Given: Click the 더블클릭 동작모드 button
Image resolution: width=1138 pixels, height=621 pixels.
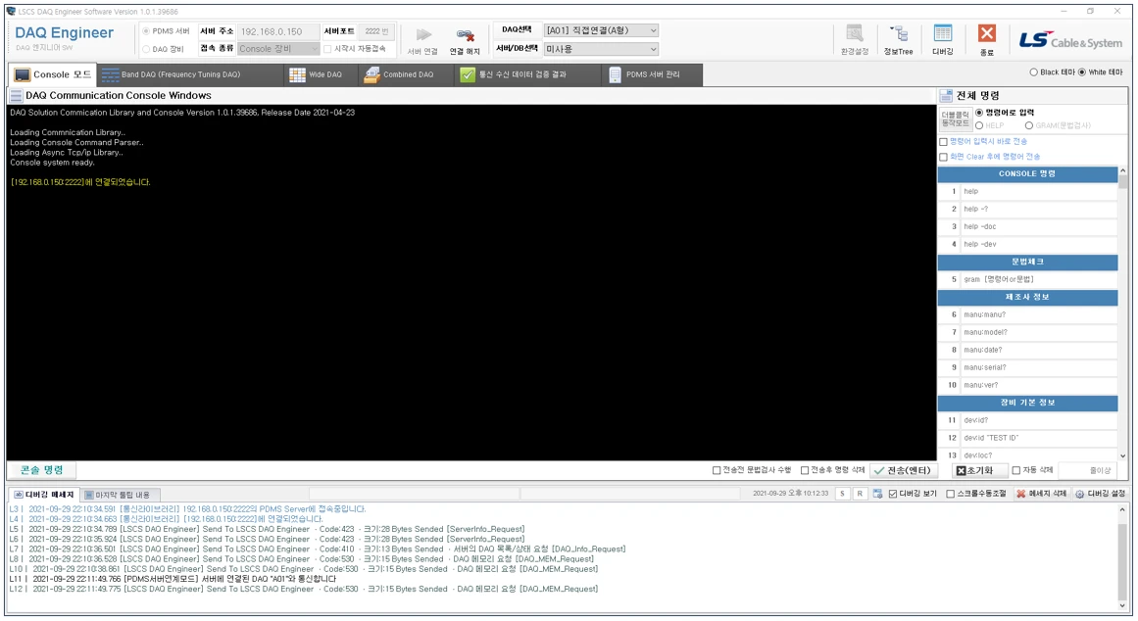Looking at the screenshot, I should (955, 119).
